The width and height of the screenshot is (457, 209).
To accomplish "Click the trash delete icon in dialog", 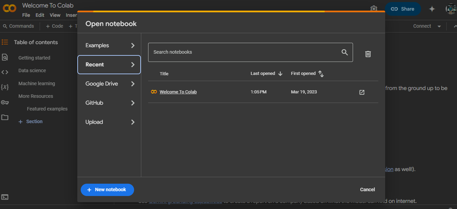I will [x=368, y=54].
